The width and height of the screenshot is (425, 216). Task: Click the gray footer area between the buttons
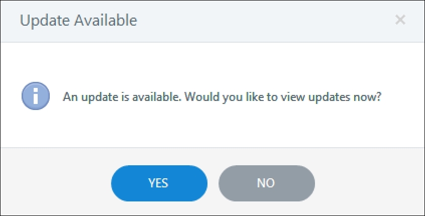(213, 183)
